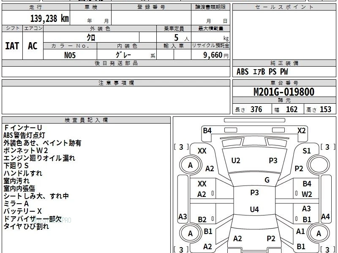Viewport: 338px width, 253px height.
Task: Select the 登録番号 header
Action: pos(151,7)
